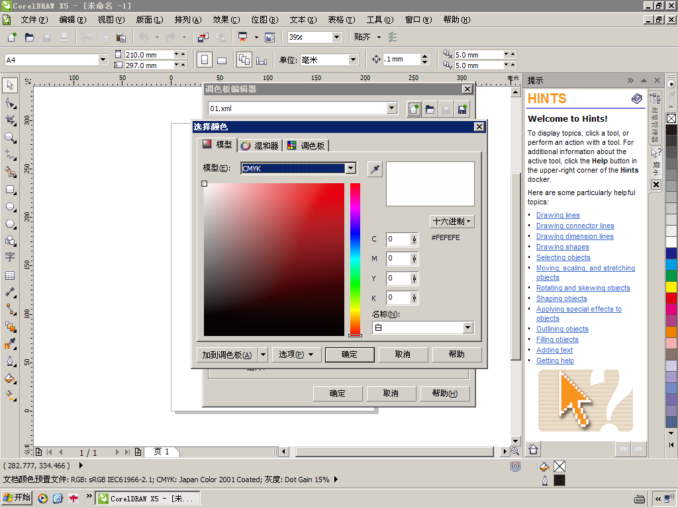Open Drawing lines hint link
The width and height of the screenshot is (678, 508).
pos(557,215)
